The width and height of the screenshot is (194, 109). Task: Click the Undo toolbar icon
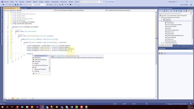(21, 5)
